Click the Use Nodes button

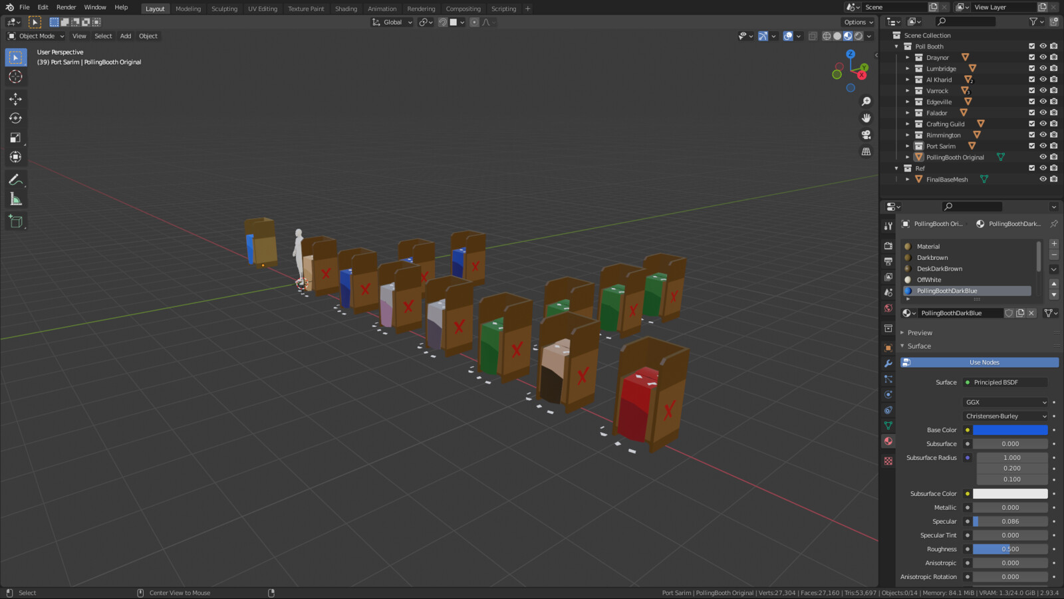point(980,362)
